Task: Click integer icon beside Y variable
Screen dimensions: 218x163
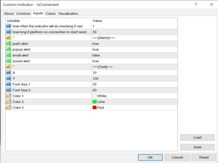Action: tap(8, 78)
